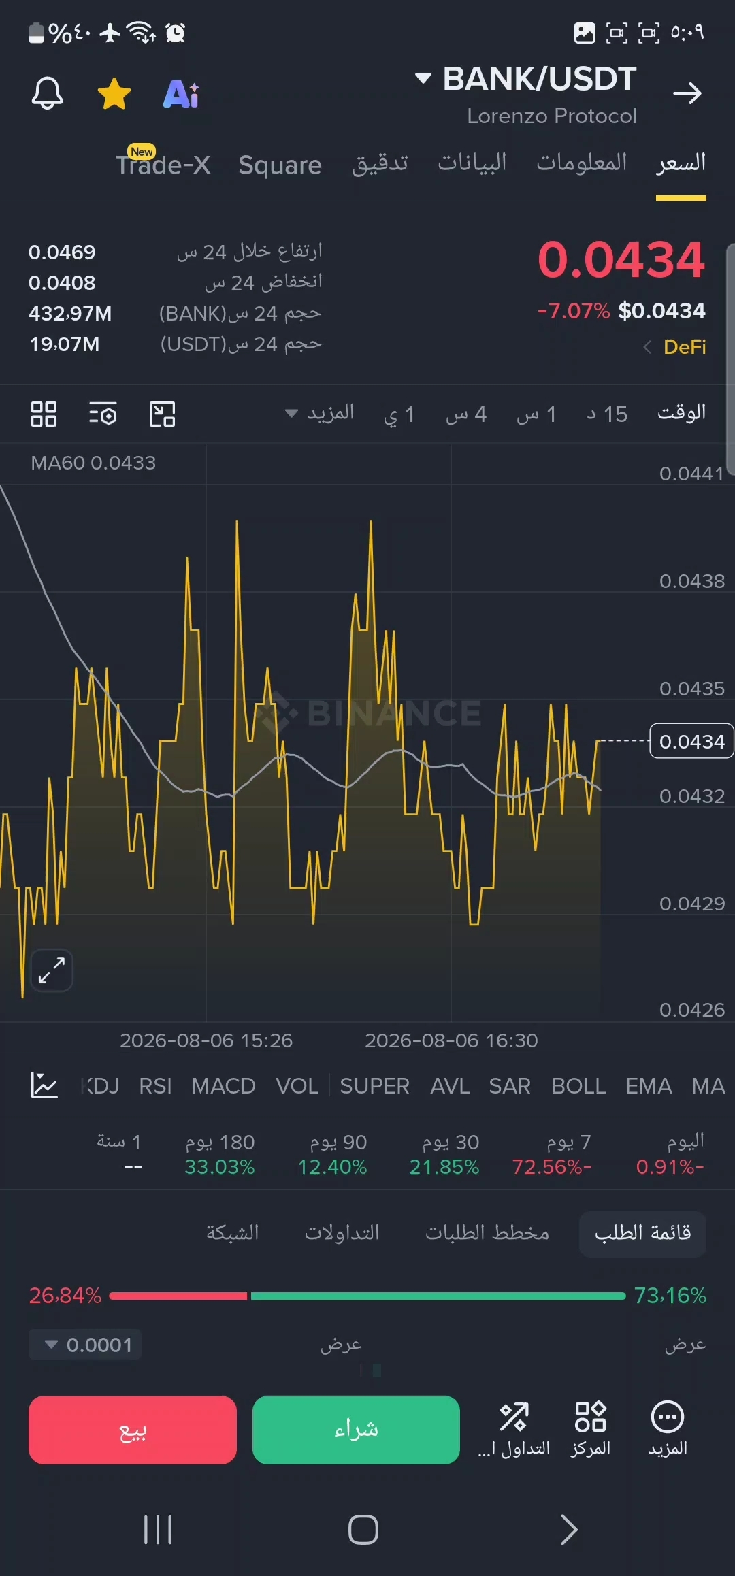Tap the 432.97M BANK volume value
This screenshot has width=735, height=1576.
pyautogui.click(x=70, y=314)
